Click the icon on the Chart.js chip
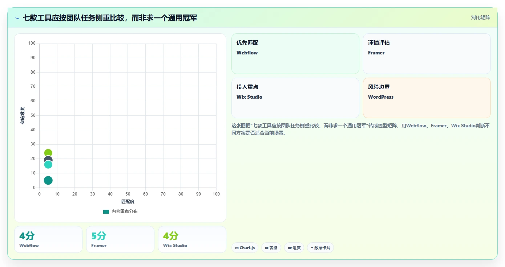Viewport: 505px width, 267px height. (x=237, y=248)
